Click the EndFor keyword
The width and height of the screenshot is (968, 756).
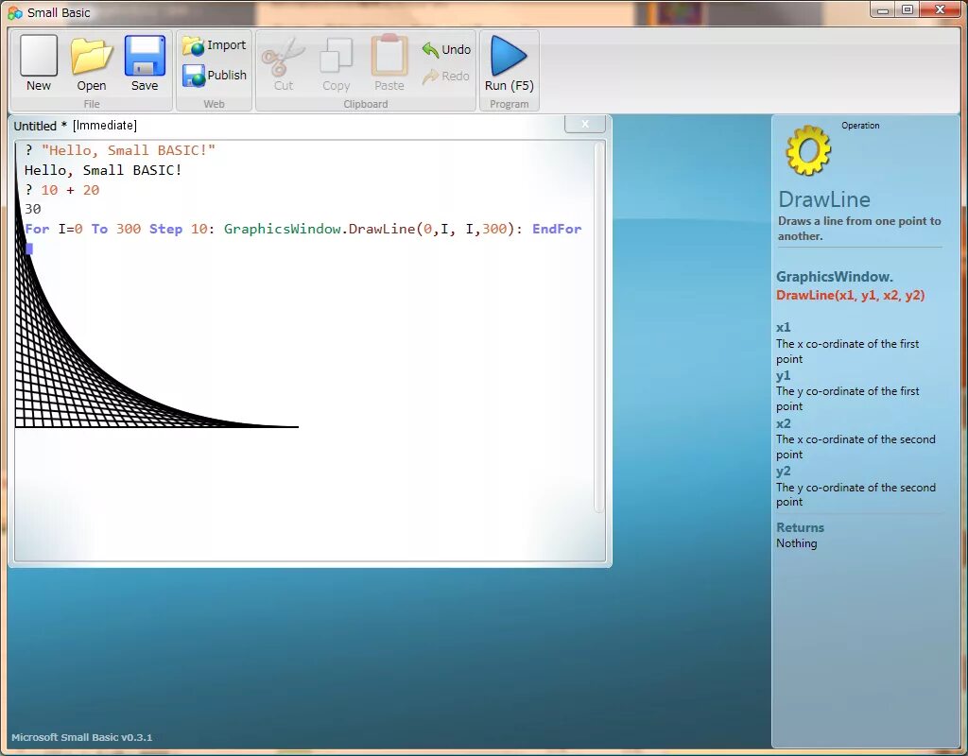coord(557,229)
